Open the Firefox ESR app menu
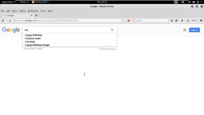Image resolution: width=204 pixels, height=115 pixels. tap(40, 2)
